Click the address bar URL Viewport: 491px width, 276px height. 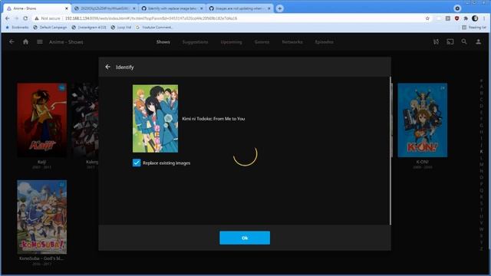(151, 18)
